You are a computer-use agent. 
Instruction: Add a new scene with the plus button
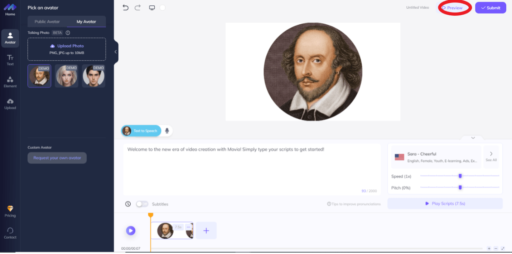pos(206,230)
